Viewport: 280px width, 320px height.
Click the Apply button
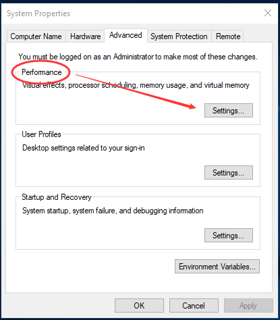pyautogui.click(x=248, y=306)
